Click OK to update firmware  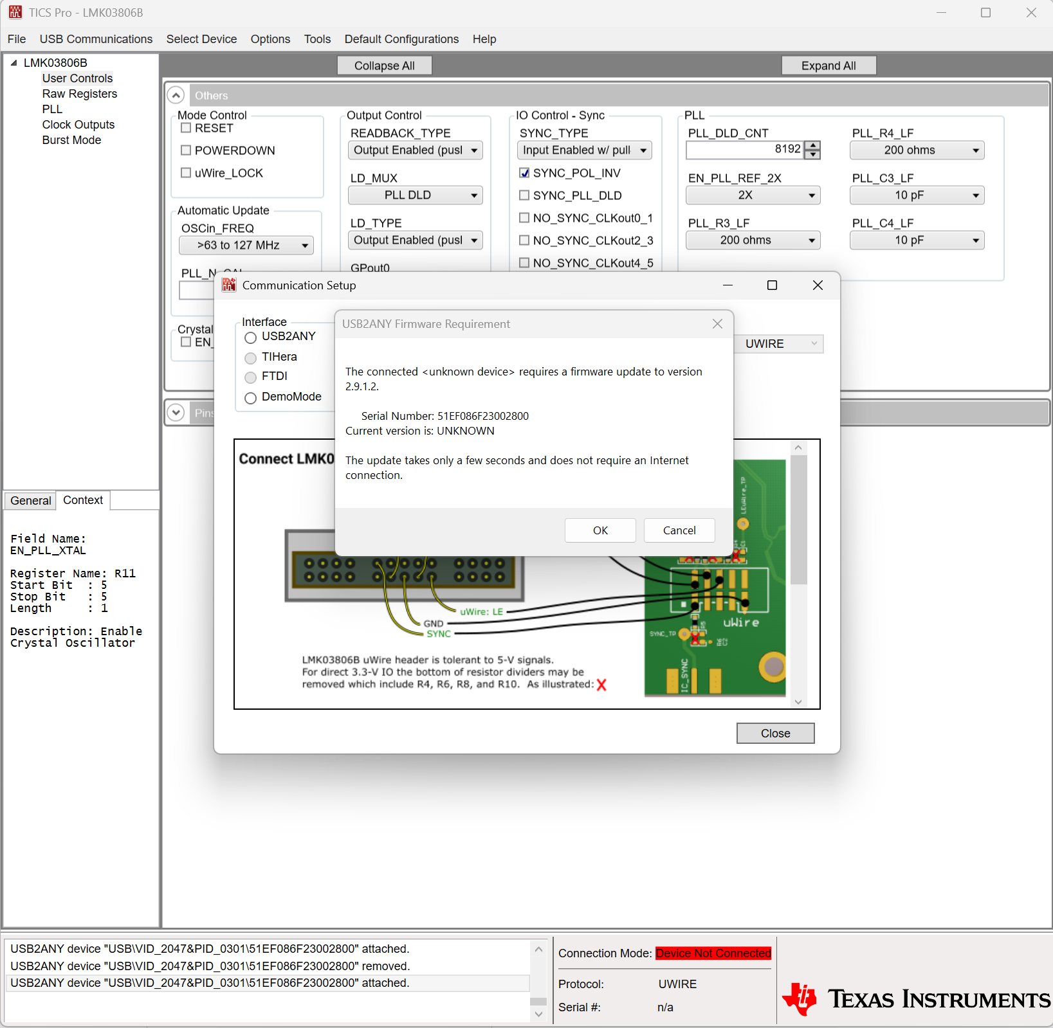600,530
